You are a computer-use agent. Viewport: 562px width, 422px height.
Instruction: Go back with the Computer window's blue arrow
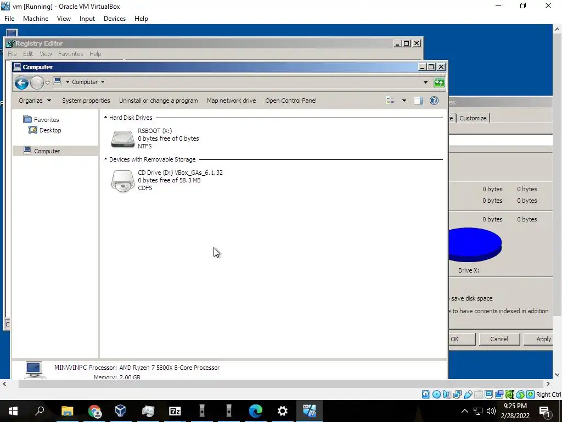21,83
